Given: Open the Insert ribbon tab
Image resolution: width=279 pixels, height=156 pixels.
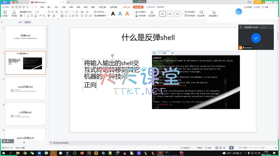Looking at the screenshot, I should tap(49, 7).
